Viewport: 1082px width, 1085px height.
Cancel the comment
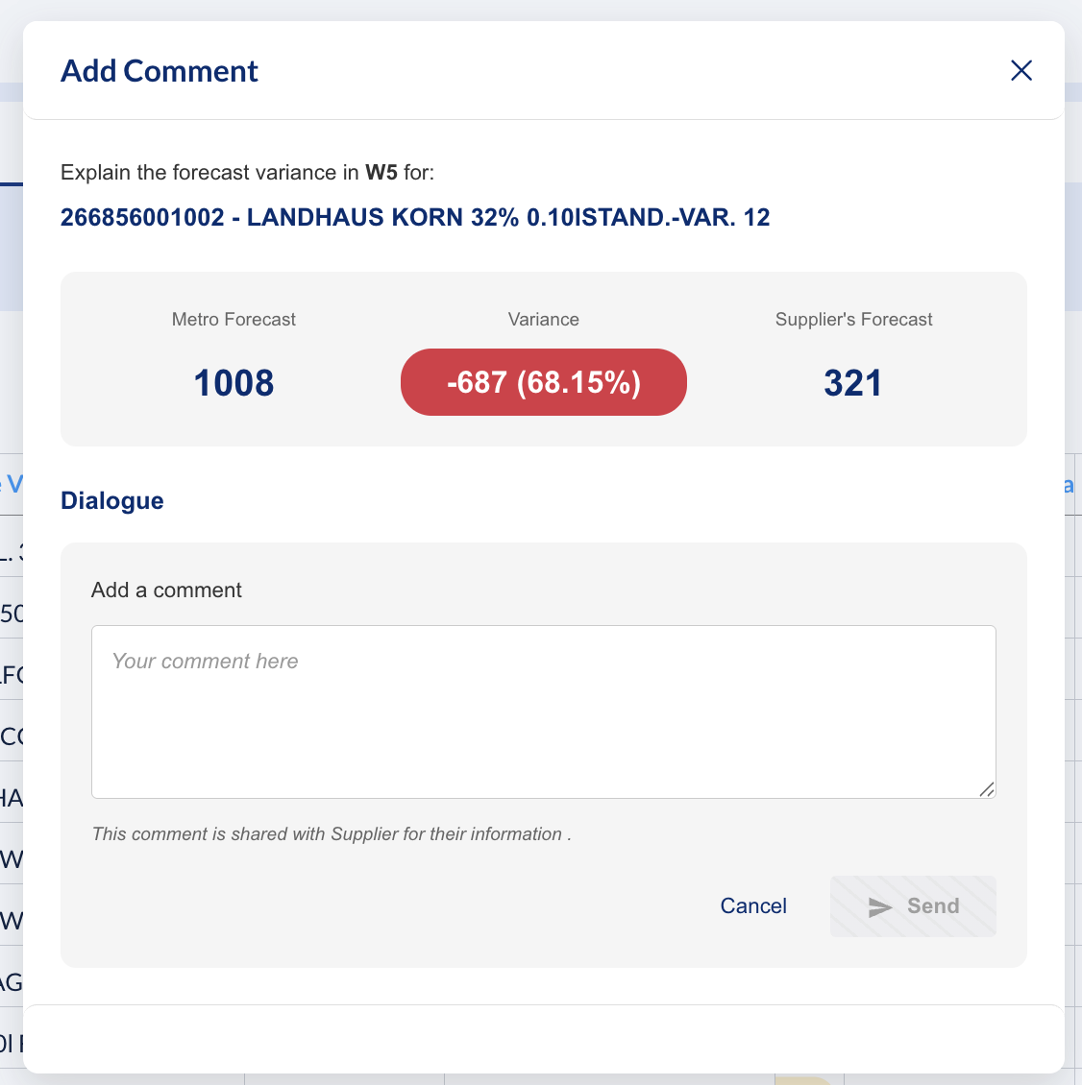tap(753, 905)
